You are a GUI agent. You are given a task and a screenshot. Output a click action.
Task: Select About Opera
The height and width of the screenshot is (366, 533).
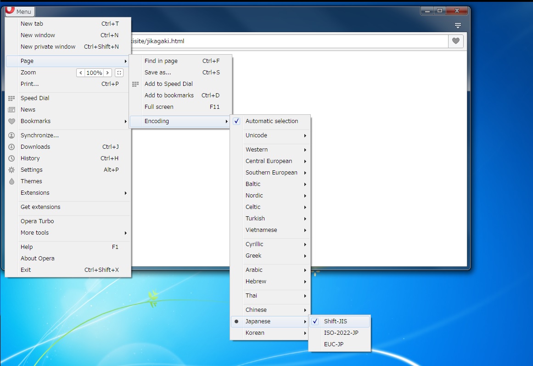point(68,259)
